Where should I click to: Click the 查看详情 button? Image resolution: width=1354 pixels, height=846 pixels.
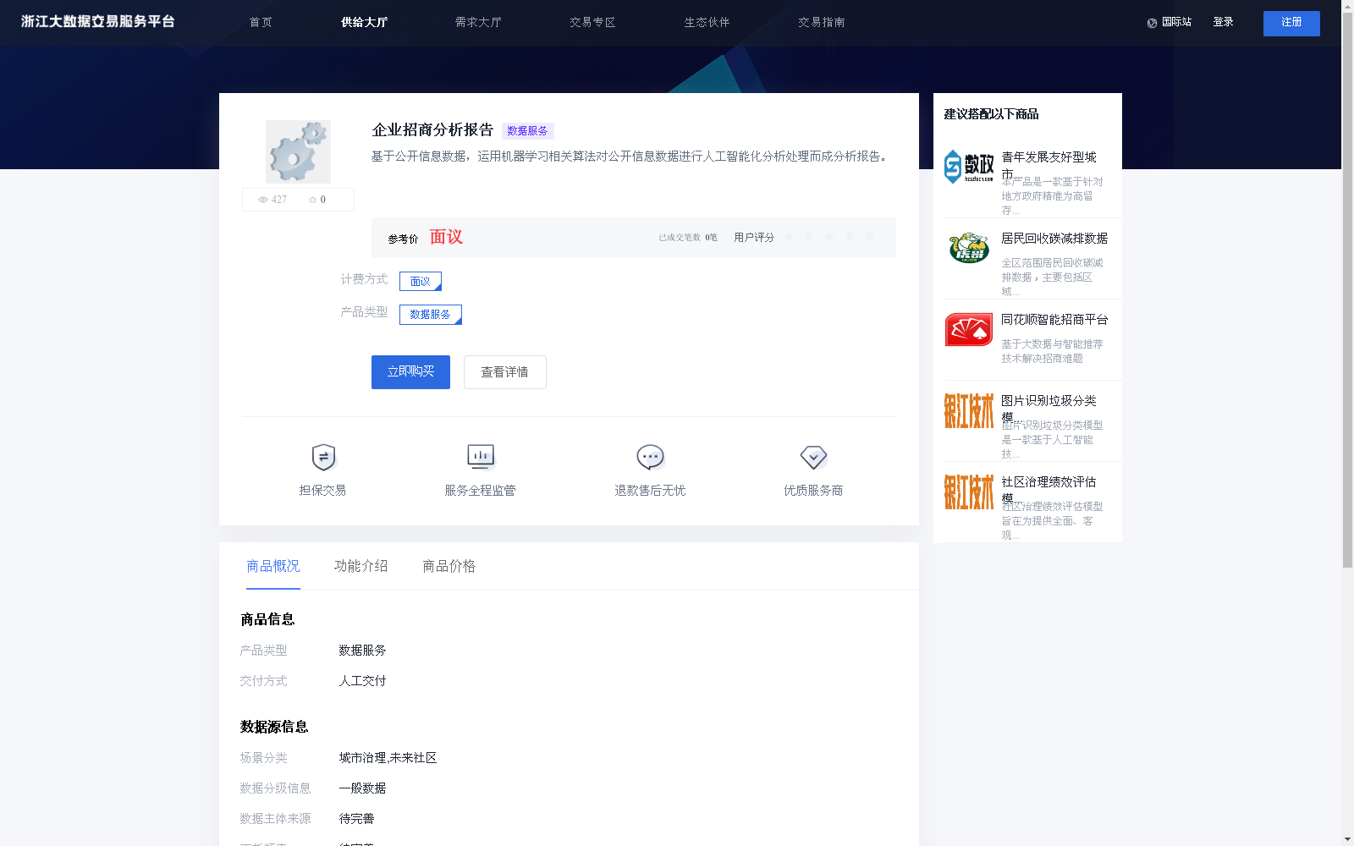tap(505, 372)
